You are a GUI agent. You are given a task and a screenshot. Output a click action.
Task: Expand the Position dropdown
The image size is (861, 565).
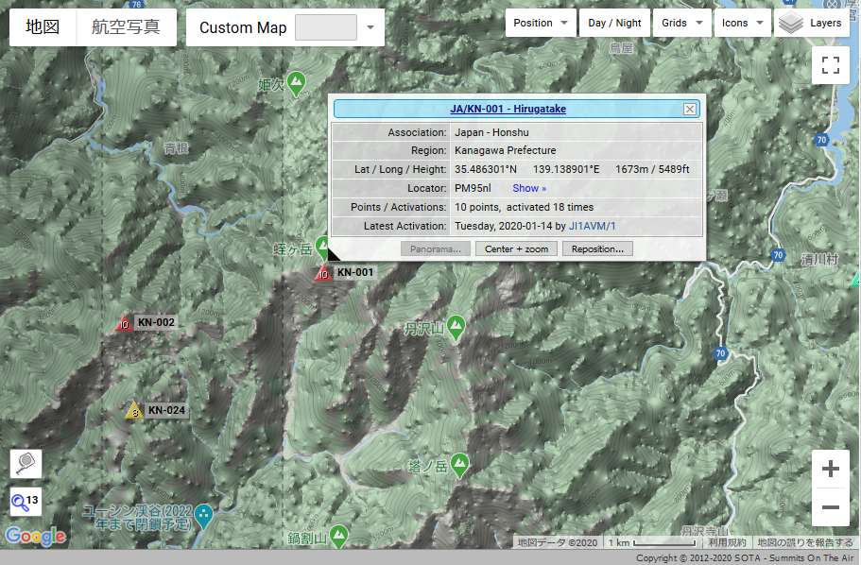click(541, 24)
